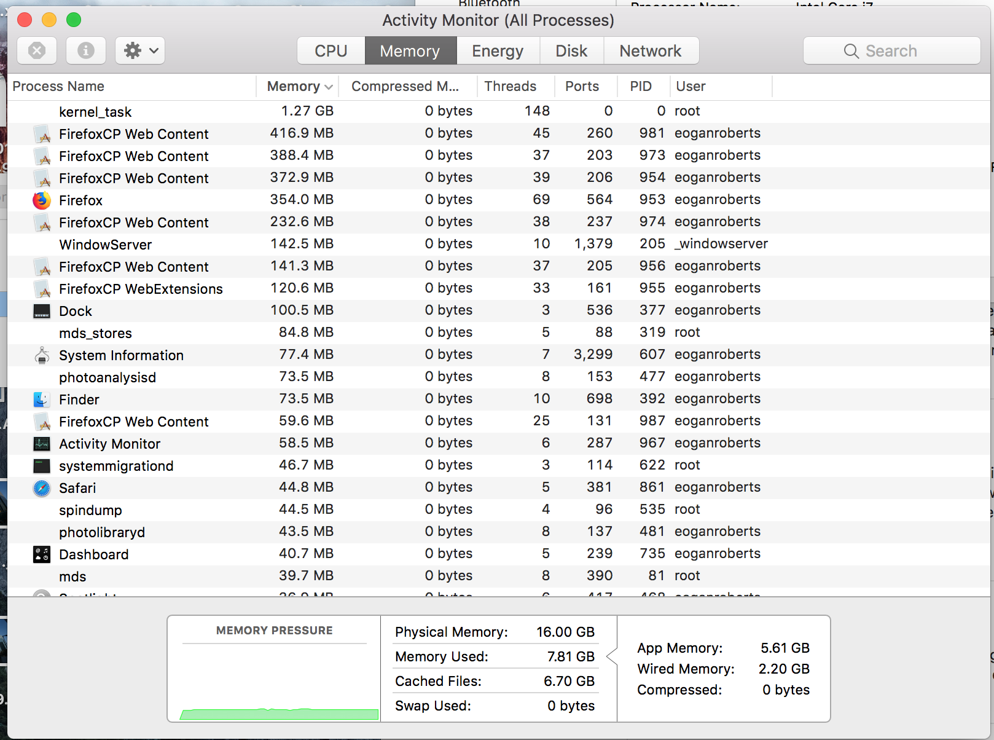Click the 1.27 GB memory value

click(x=307, y=111)
